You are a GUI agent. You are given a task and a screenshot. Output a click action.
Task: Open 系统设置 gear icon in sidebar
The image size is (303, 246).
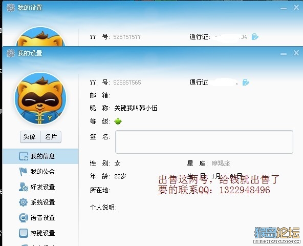(23, 202)
